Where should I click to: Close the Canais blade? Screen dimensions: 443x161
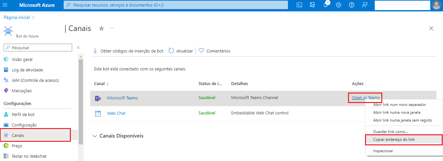pyautogui.click(x=431, y=28)
